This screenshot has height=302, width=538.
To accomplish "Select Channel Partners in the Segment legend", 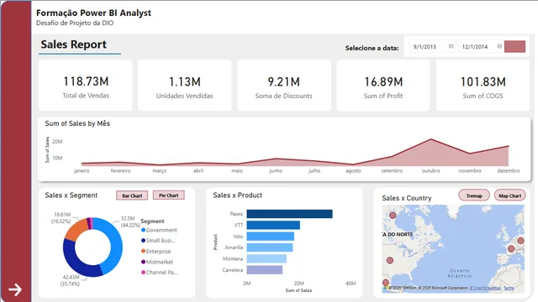I will point(160,273).
